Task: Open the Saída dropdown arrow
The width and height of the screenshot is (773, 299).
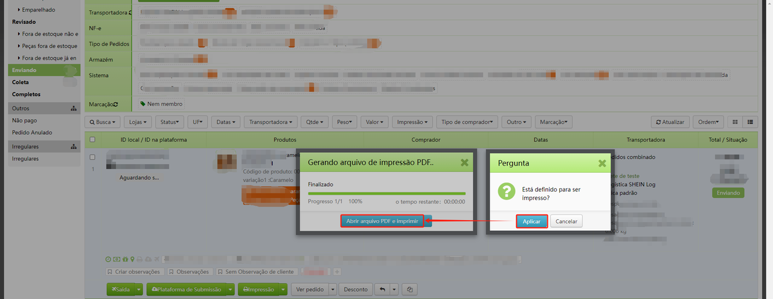Action: point(140,289)
